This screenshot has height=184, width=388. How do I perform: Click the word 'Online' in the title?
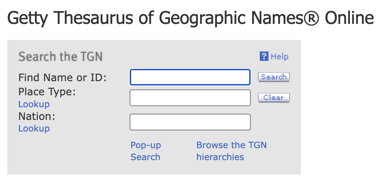349,18
